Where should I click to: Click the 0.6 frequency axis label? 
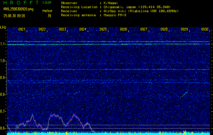click(x=2, y=128)
